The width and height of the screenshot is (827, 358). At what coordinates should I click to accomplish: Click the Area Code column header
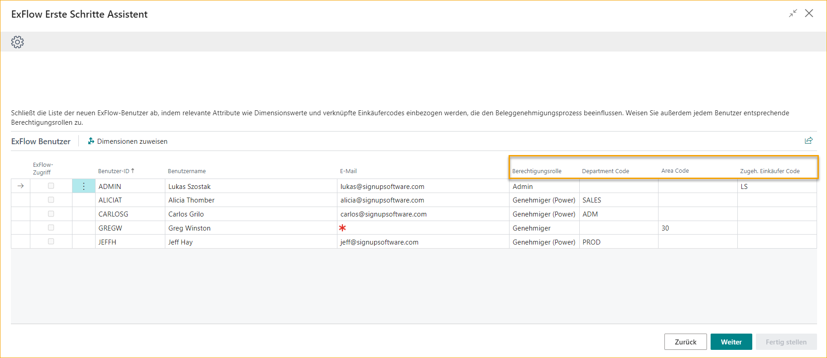pyautogui.click(x=675, y=170)
